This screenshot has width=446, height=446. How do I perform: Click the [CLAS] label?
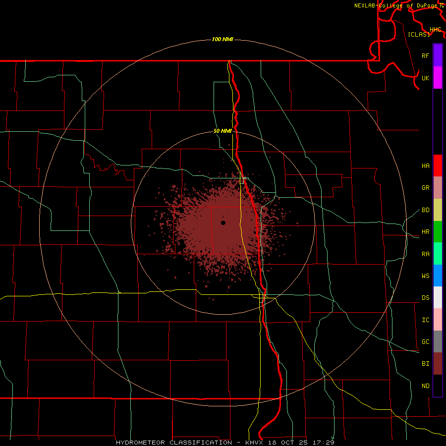tap(419, 34)
